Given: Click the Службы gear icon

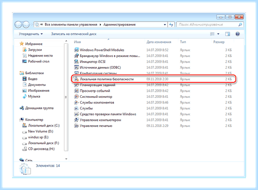Looking at the screenshot, I should pos(77,108).
